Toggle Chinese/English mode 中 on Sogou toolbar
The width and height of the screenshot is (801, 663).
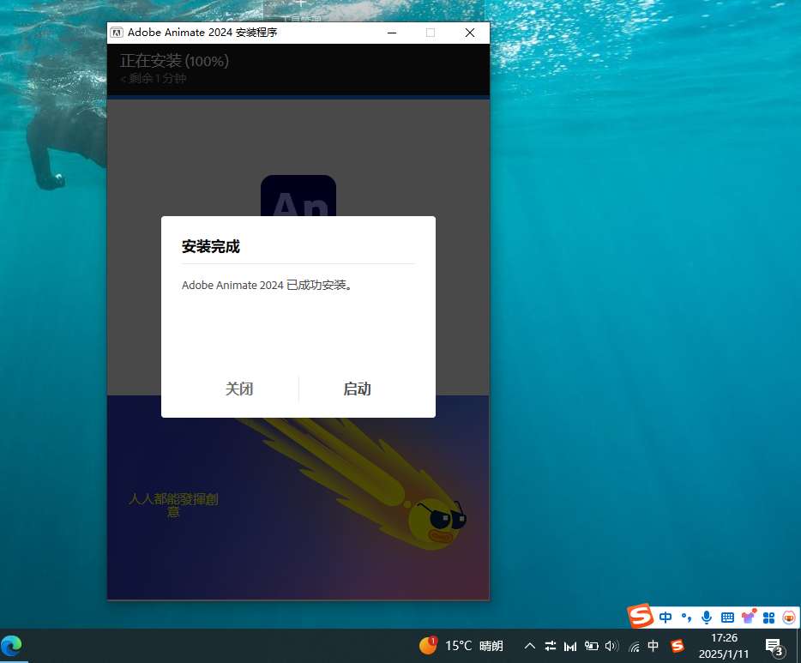tap(665, 618)
